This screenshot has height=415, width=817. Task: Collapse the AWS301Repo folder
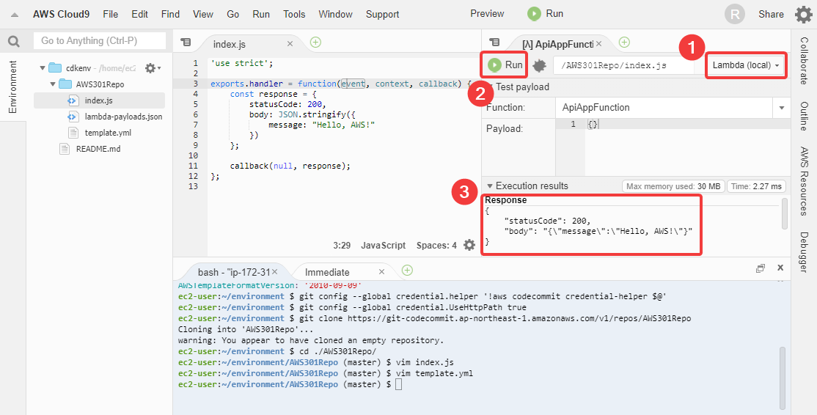(x=53, y=84)
